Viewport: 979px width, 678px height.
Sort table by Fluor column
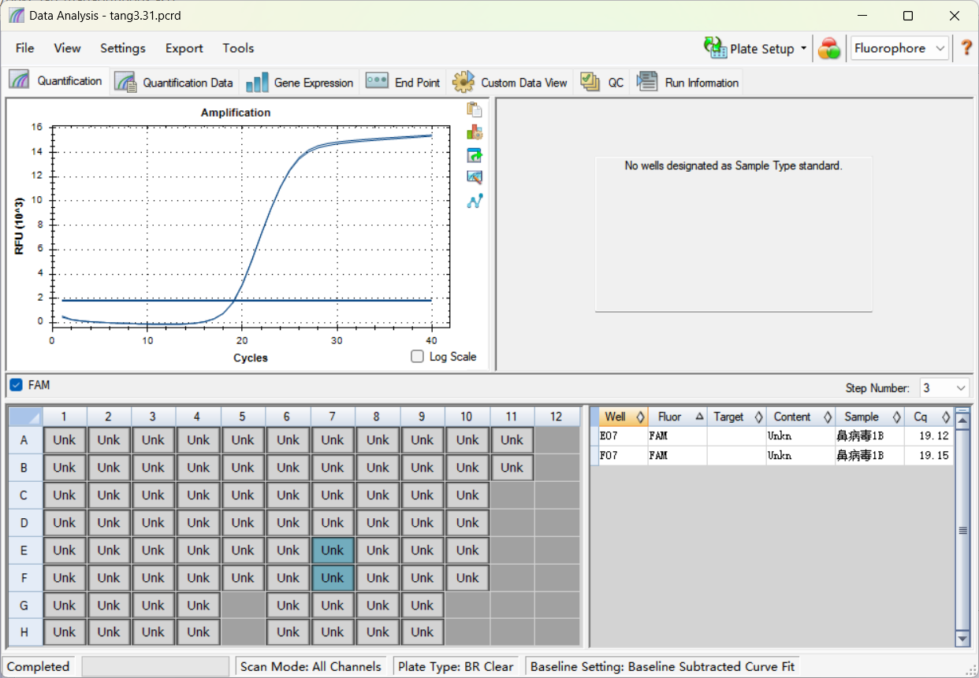677,417
